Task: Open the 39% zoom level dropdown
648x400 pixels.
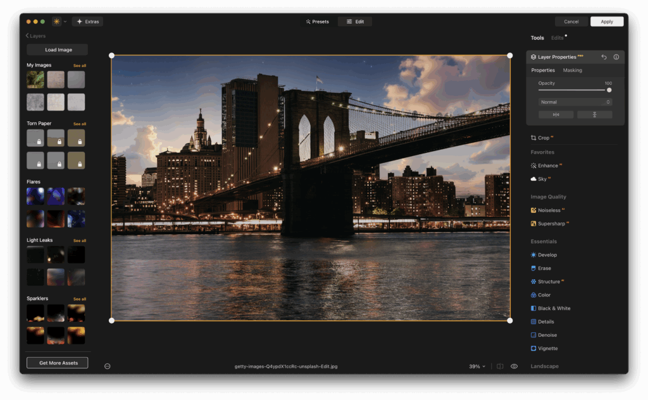Action: (477, 367)
